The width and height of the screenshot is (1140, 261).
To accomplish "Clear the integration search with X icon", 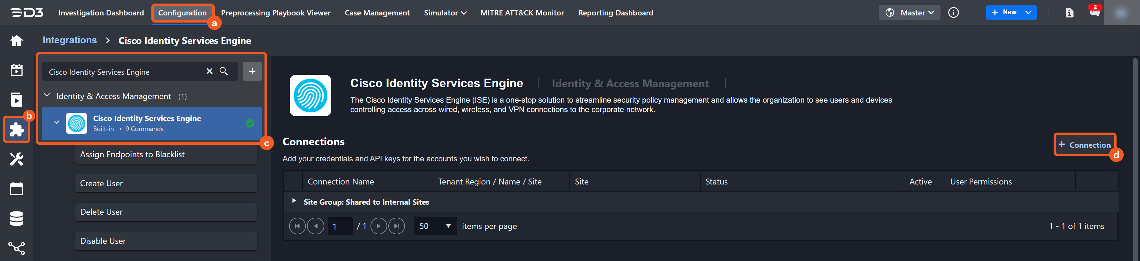I will pyautogui.click(x=209, y=71).
